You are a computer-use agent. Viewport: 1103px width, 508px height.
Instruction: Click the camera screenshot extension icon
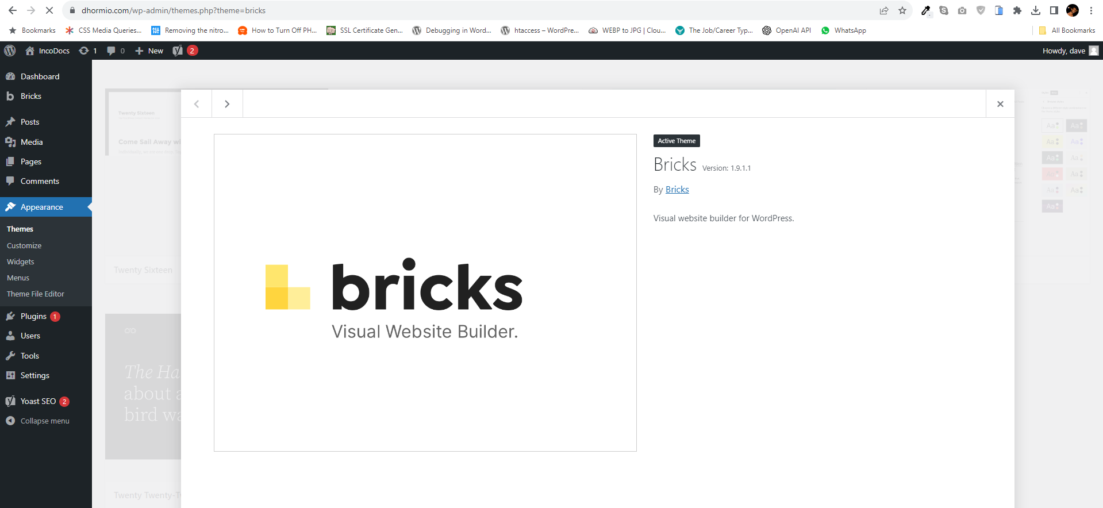(962, 10)
